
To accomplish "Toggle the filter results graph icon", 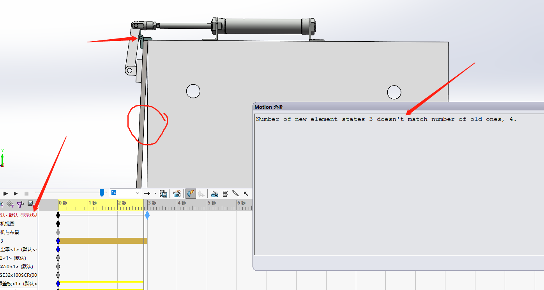I will tap(30, 204).
